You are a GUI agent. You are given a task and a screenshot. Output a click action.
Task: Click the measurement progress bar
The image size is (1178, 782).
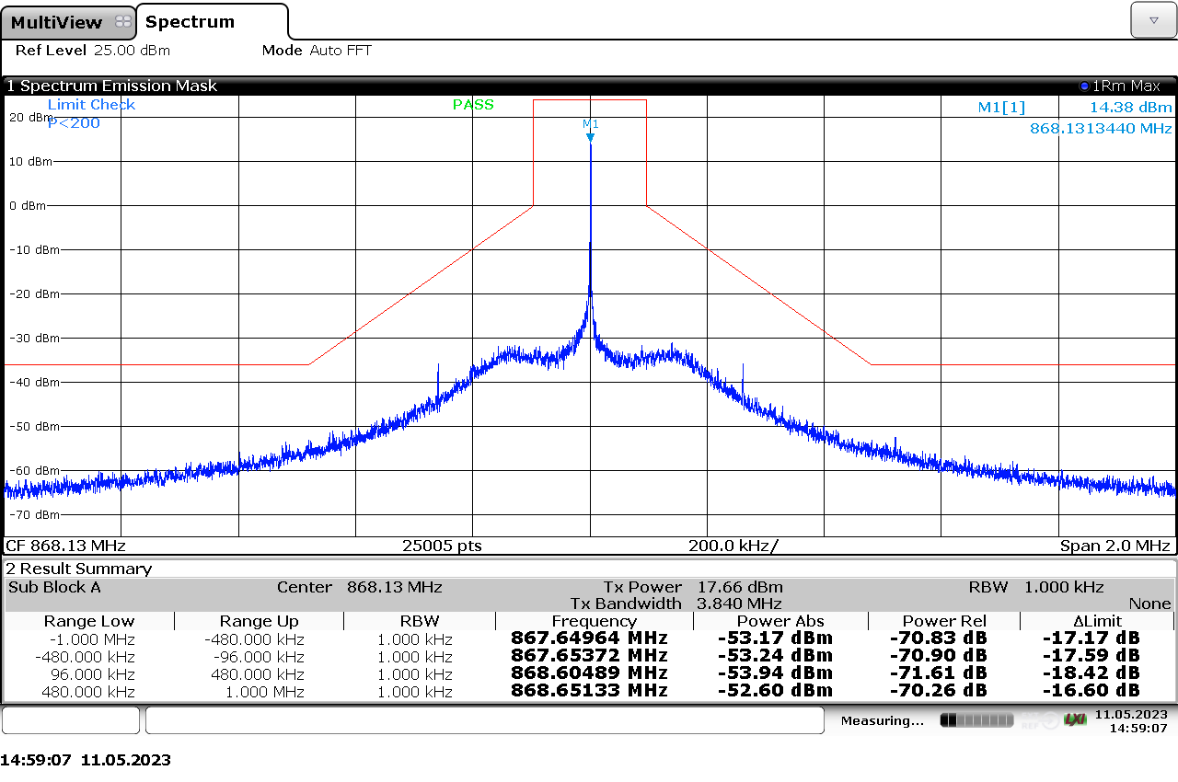(976, 719)
